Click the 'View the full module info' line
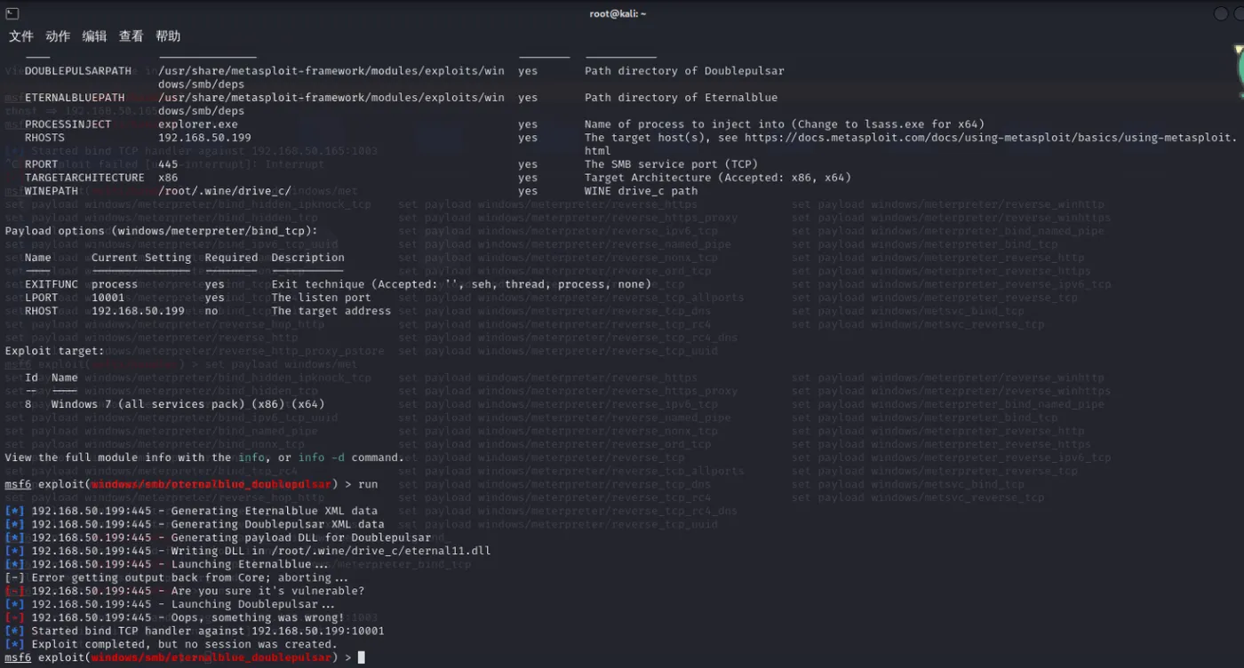The image size is (1244, 668). [x=204, y=457]
